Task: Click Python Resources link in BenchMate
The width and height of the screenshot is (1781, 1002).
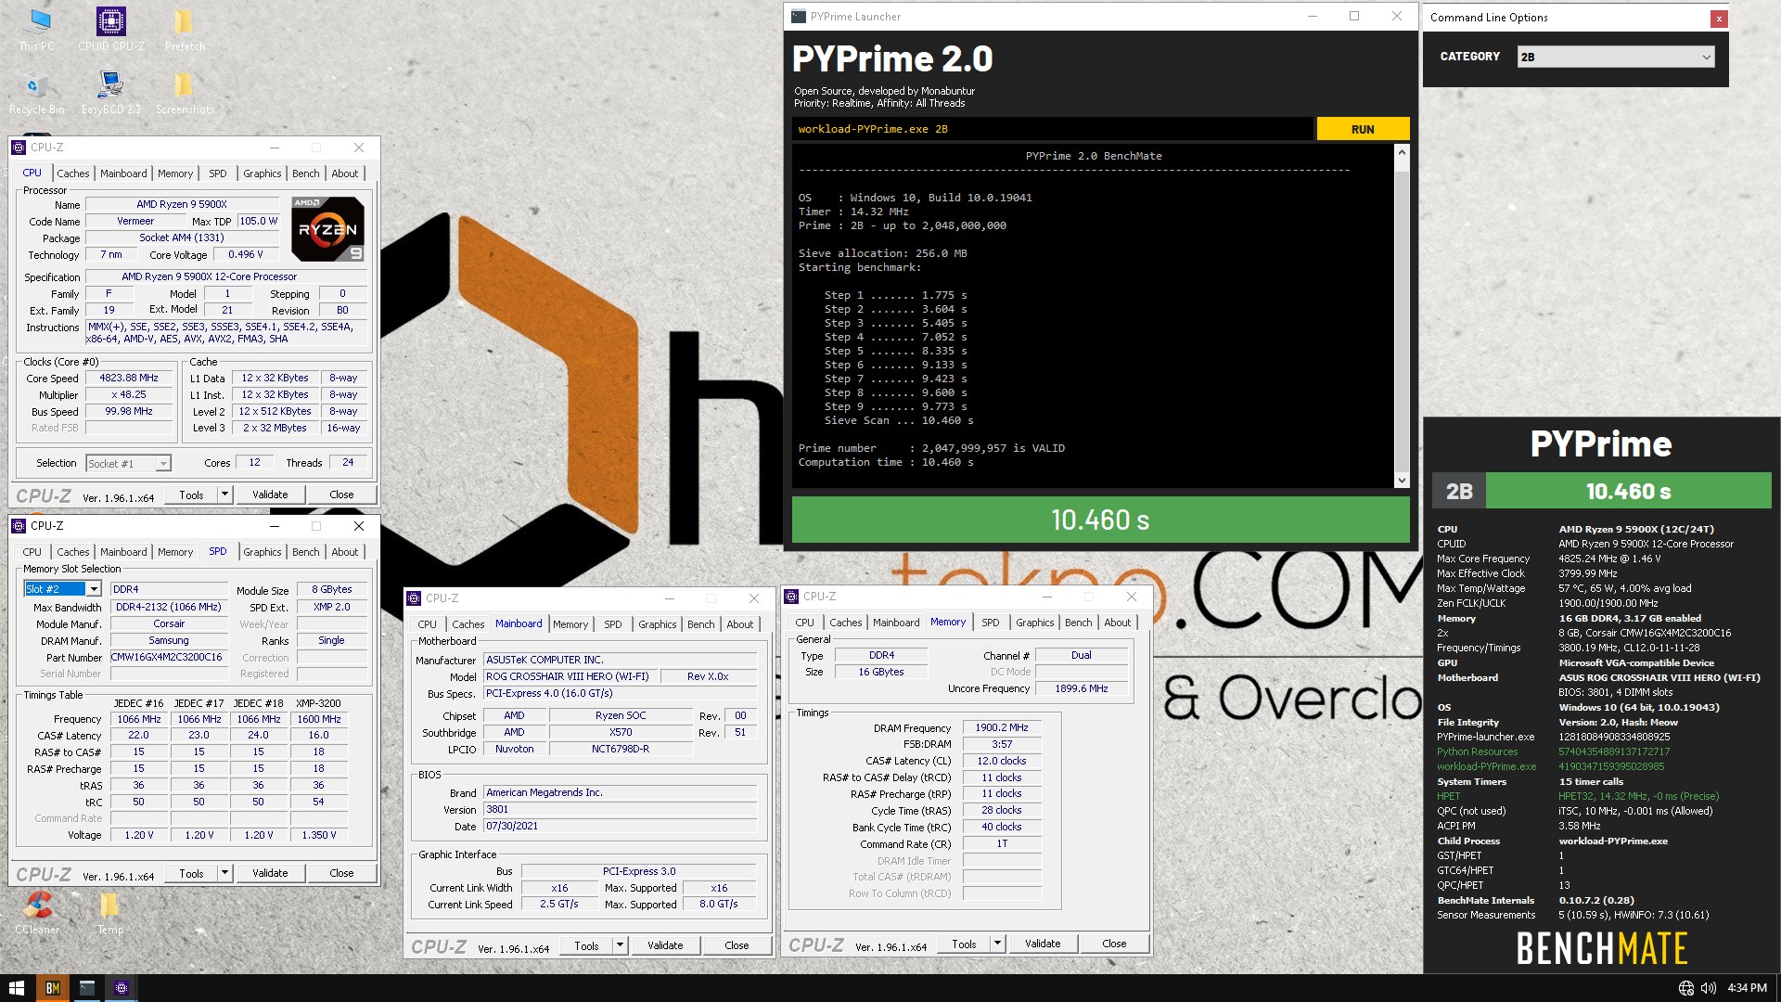Action: pos(1477,751)
